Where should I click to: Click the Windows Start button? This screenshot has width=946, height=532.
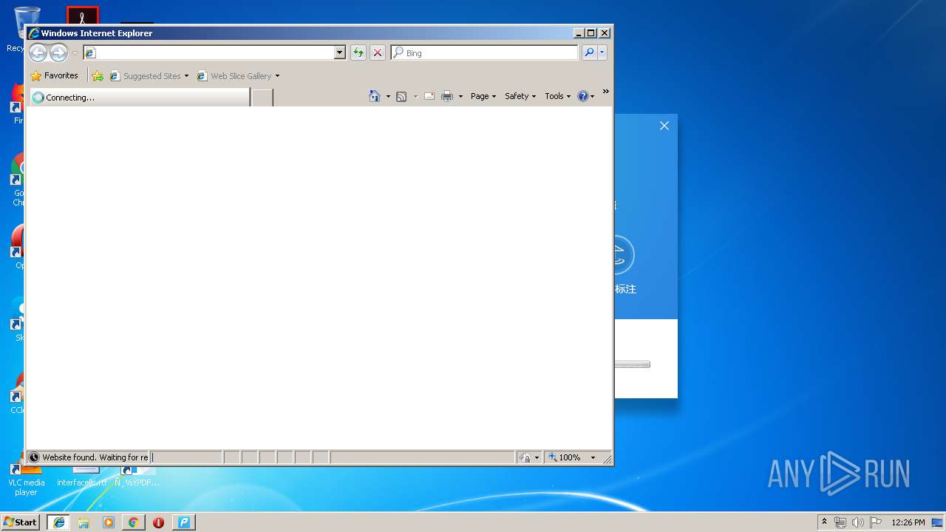[21, 522]
